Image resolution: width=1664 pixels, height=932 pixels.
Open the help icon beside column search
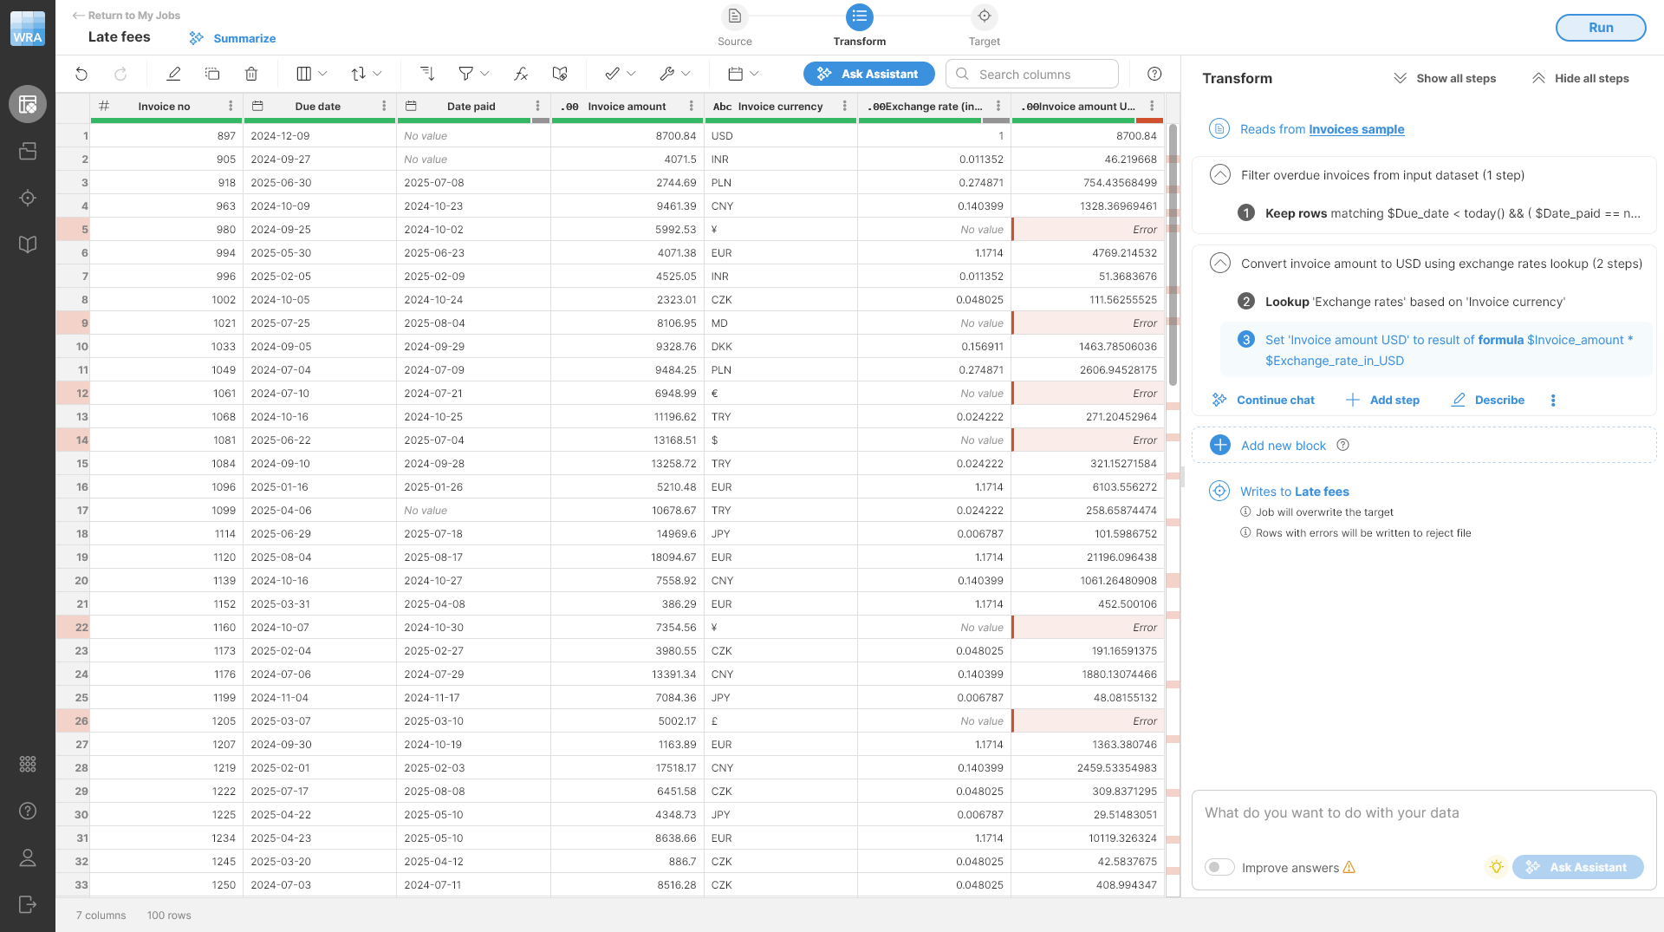(x=1154, y=75)
